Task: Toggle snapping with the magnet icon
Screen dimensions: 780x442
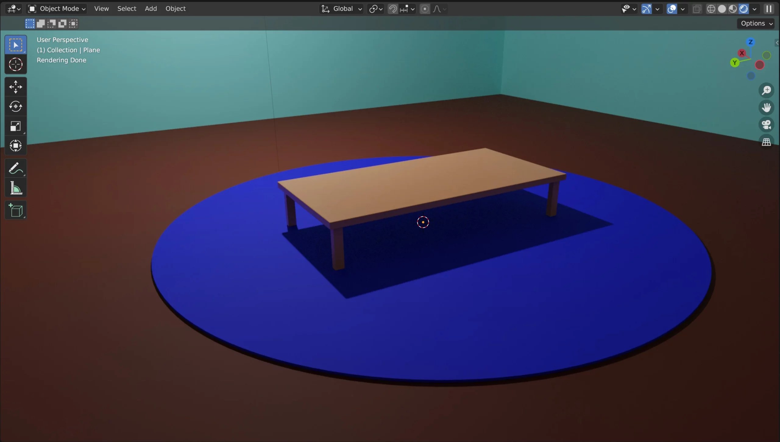Action: click(x=393, y=9)
